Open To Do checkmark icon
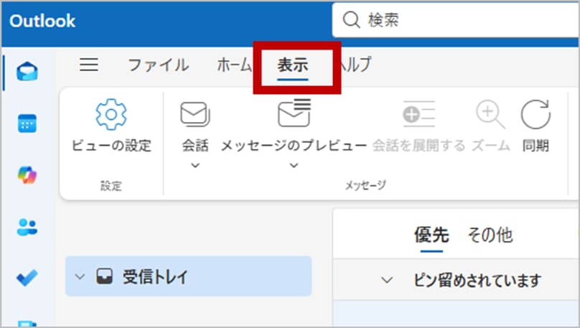 [x=27, y=277]
